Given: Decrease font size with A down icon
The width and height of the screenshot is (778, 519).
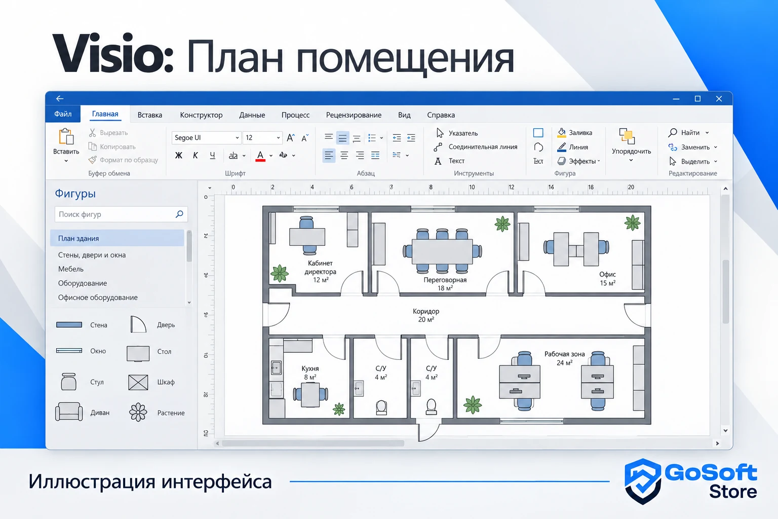Looking at the screenshot, I should [305, 138].
